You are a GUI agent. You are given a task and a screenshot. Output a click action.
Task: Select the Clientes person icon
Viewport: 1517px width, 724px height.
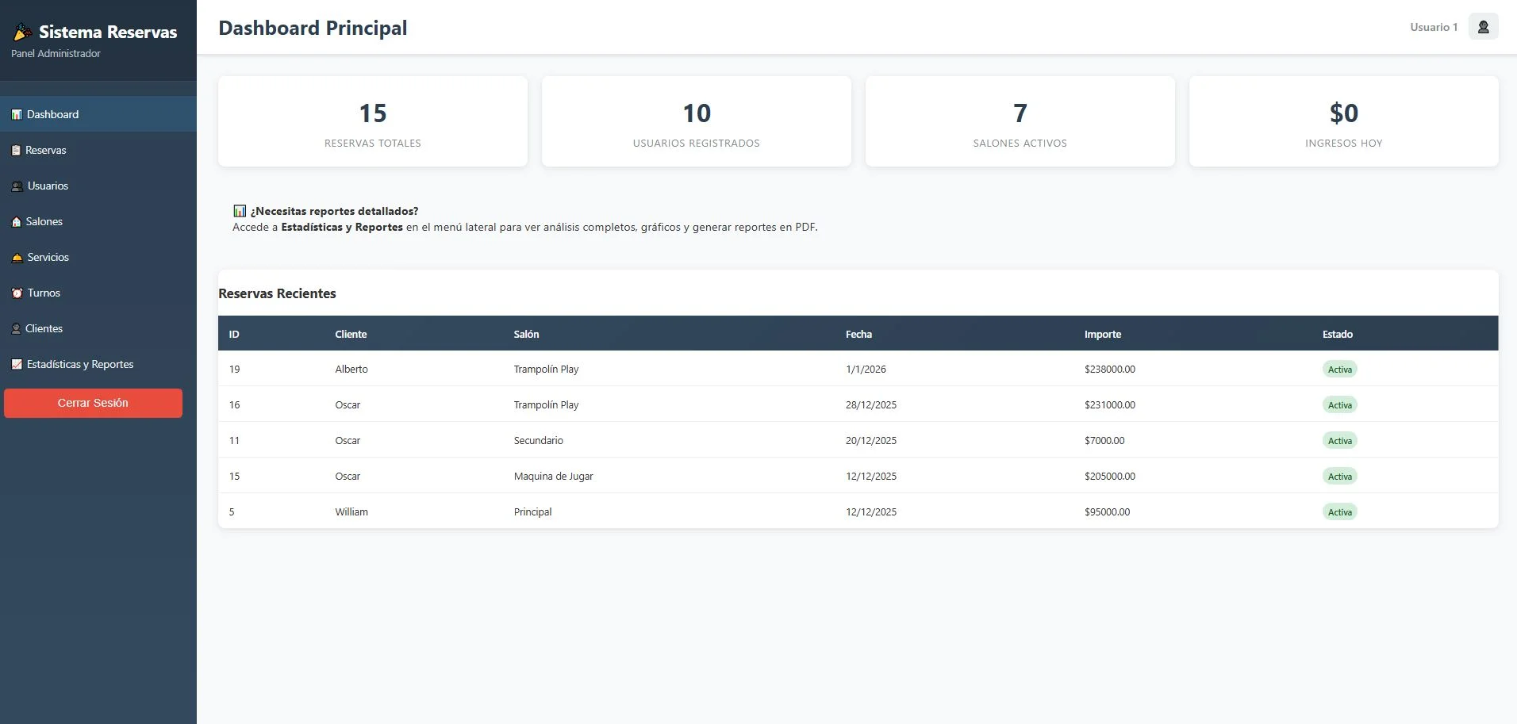(16, 328)
